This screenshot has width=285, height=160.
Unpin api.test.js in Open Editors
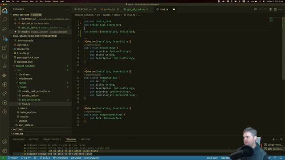pyautogui.click(x=15, y=23)
